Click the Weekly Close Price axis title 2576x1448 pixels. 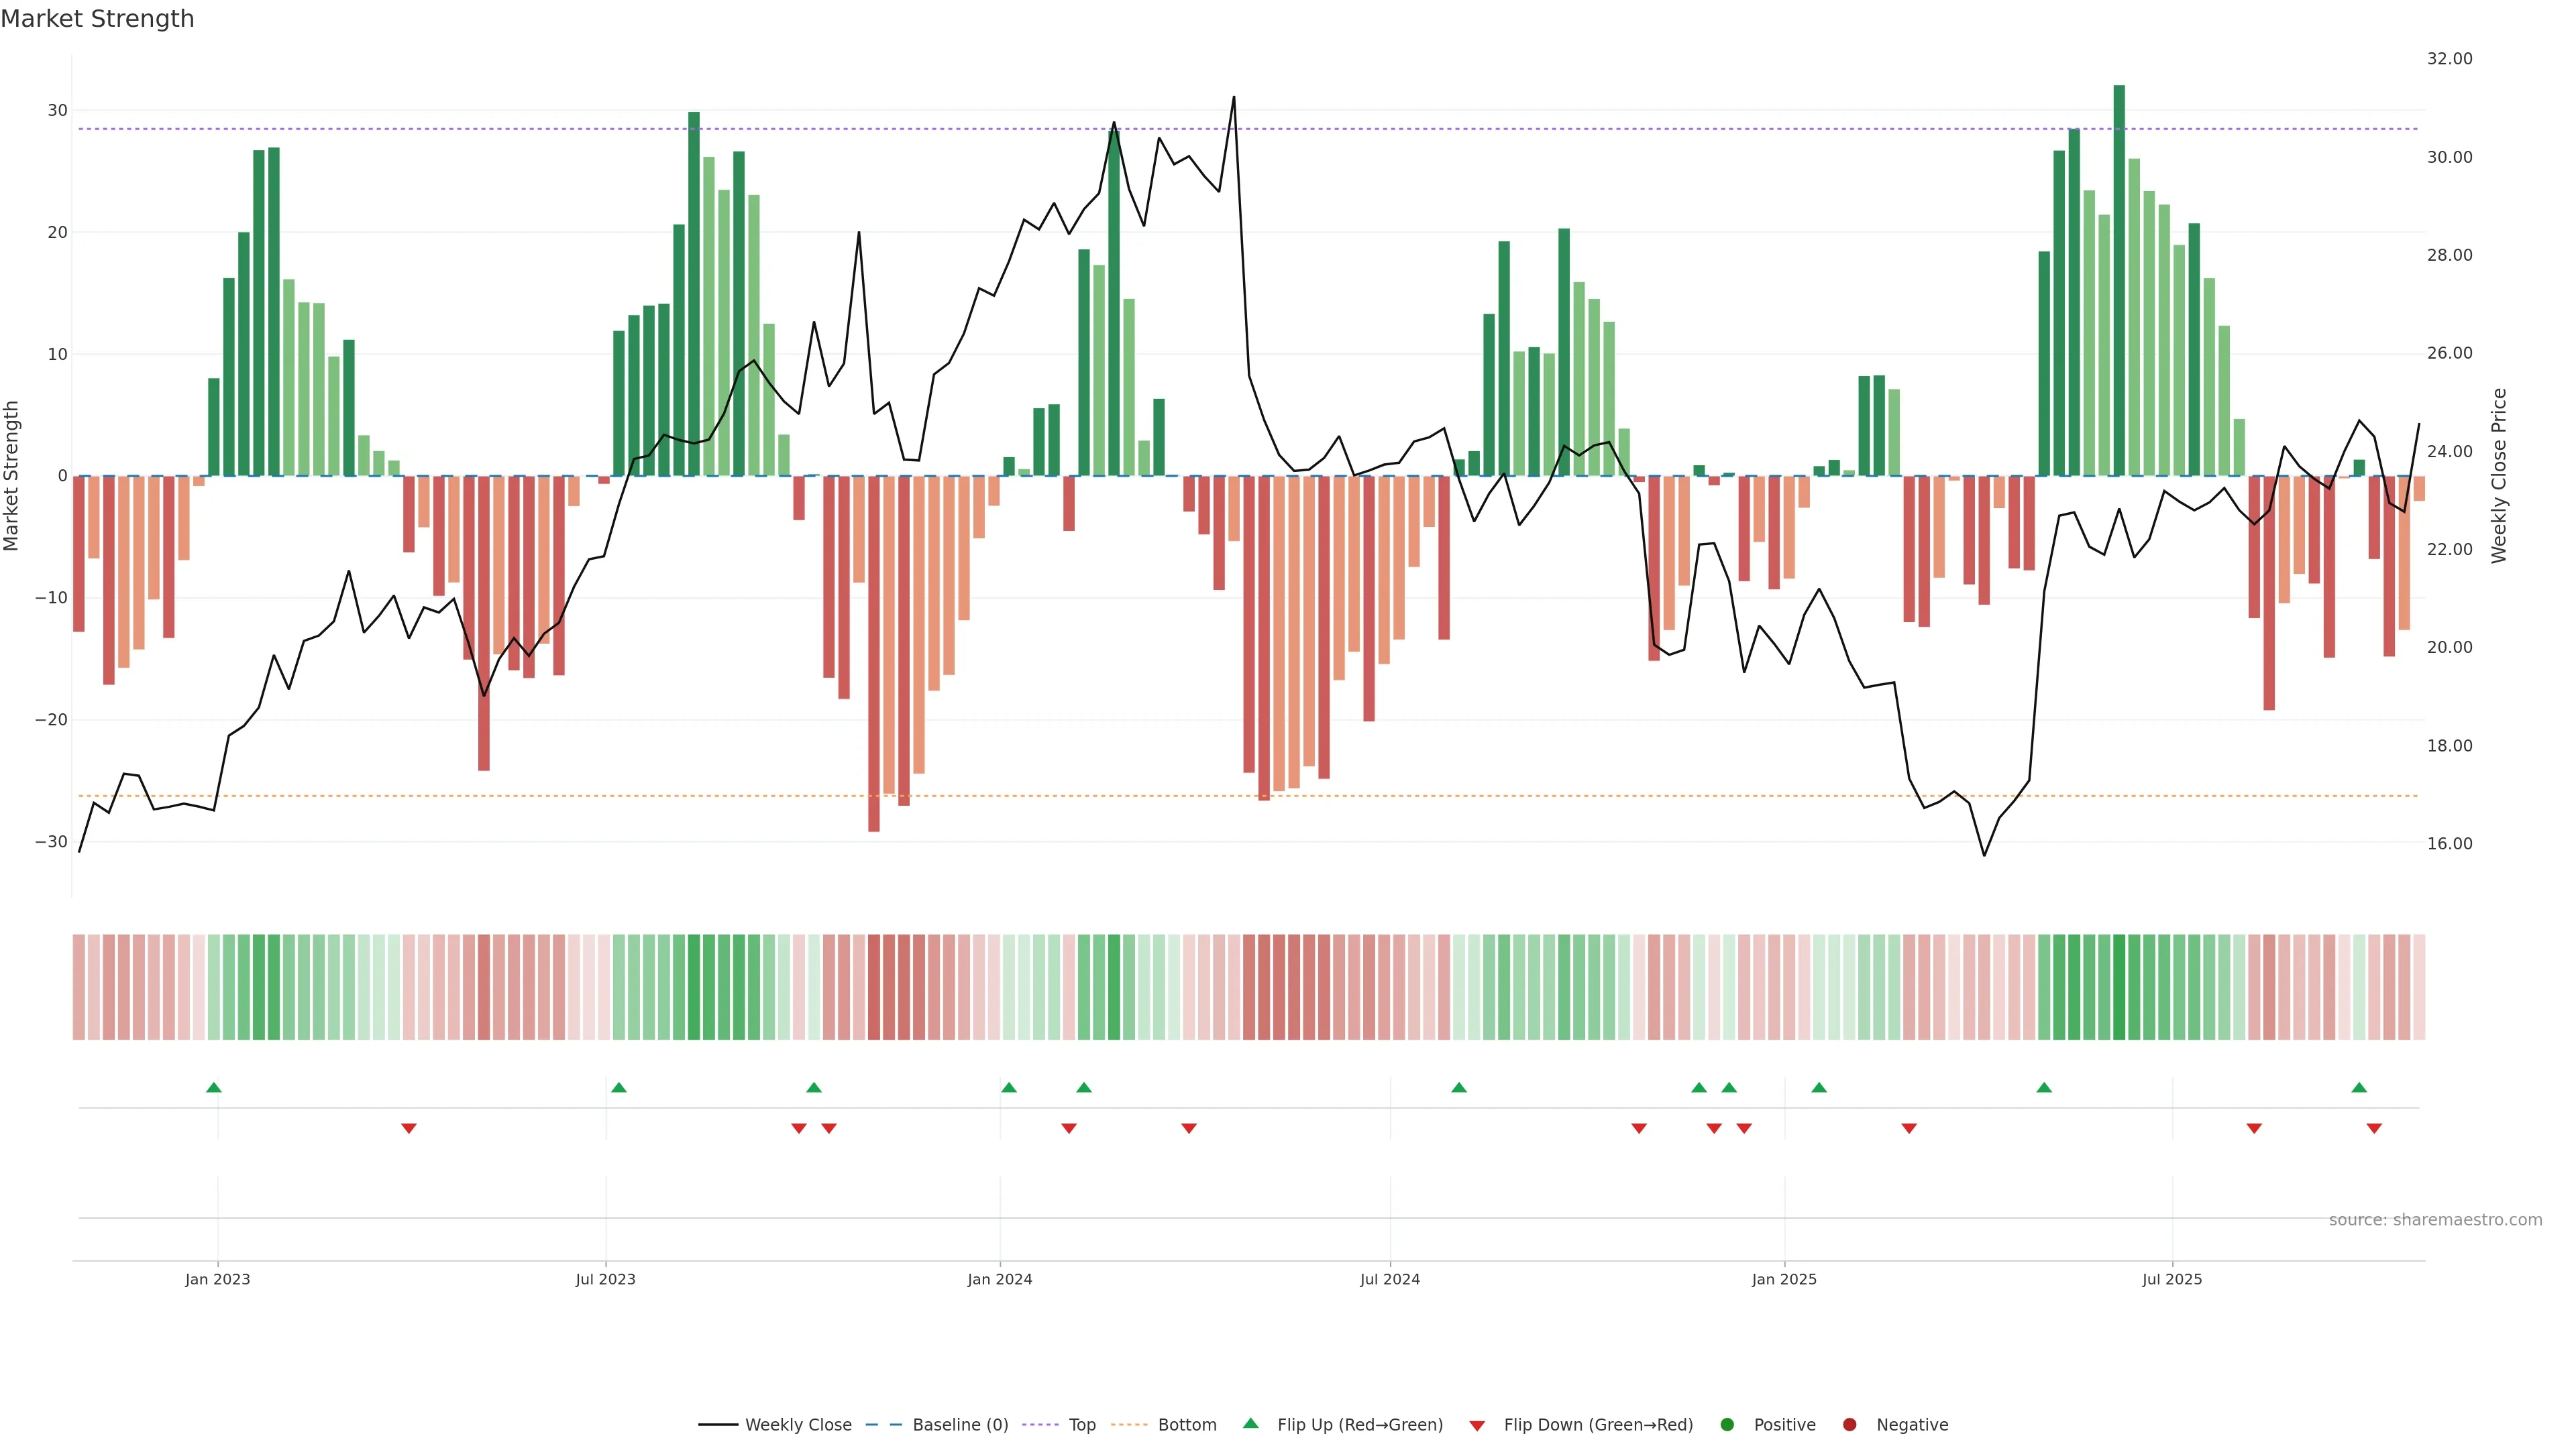coord(2499,476)
